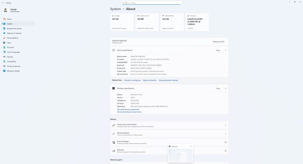Image resolution: width=303 pixels, height=164 pixels.
Task: Copy the Windows specifications
Action: 218,89
